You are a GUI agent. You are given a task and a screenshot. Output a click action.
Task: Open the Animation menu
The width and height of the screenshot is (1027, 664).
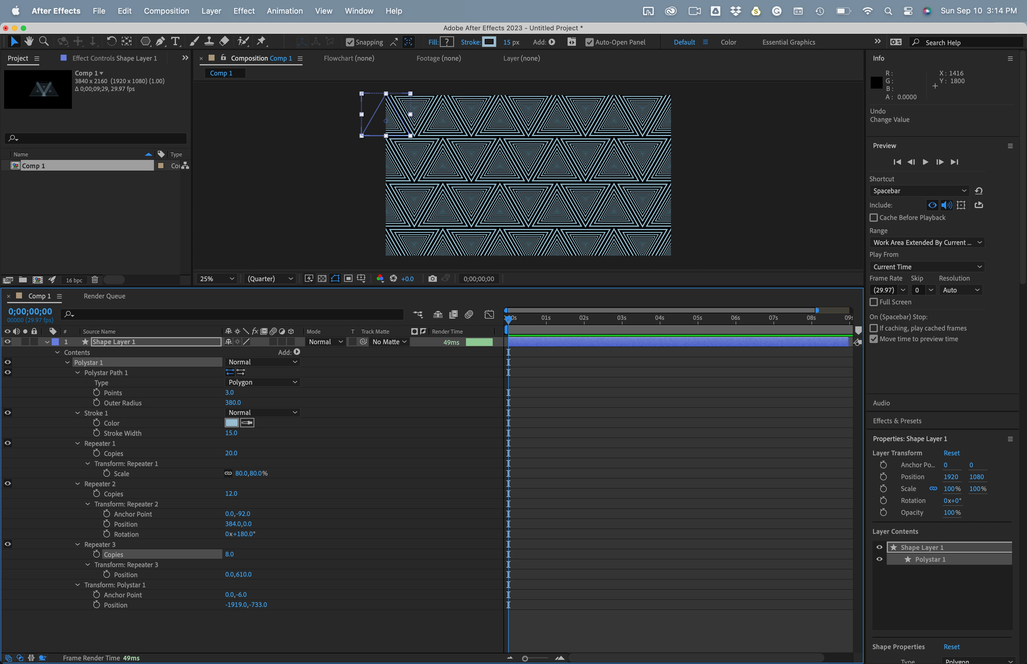(284, 11)
